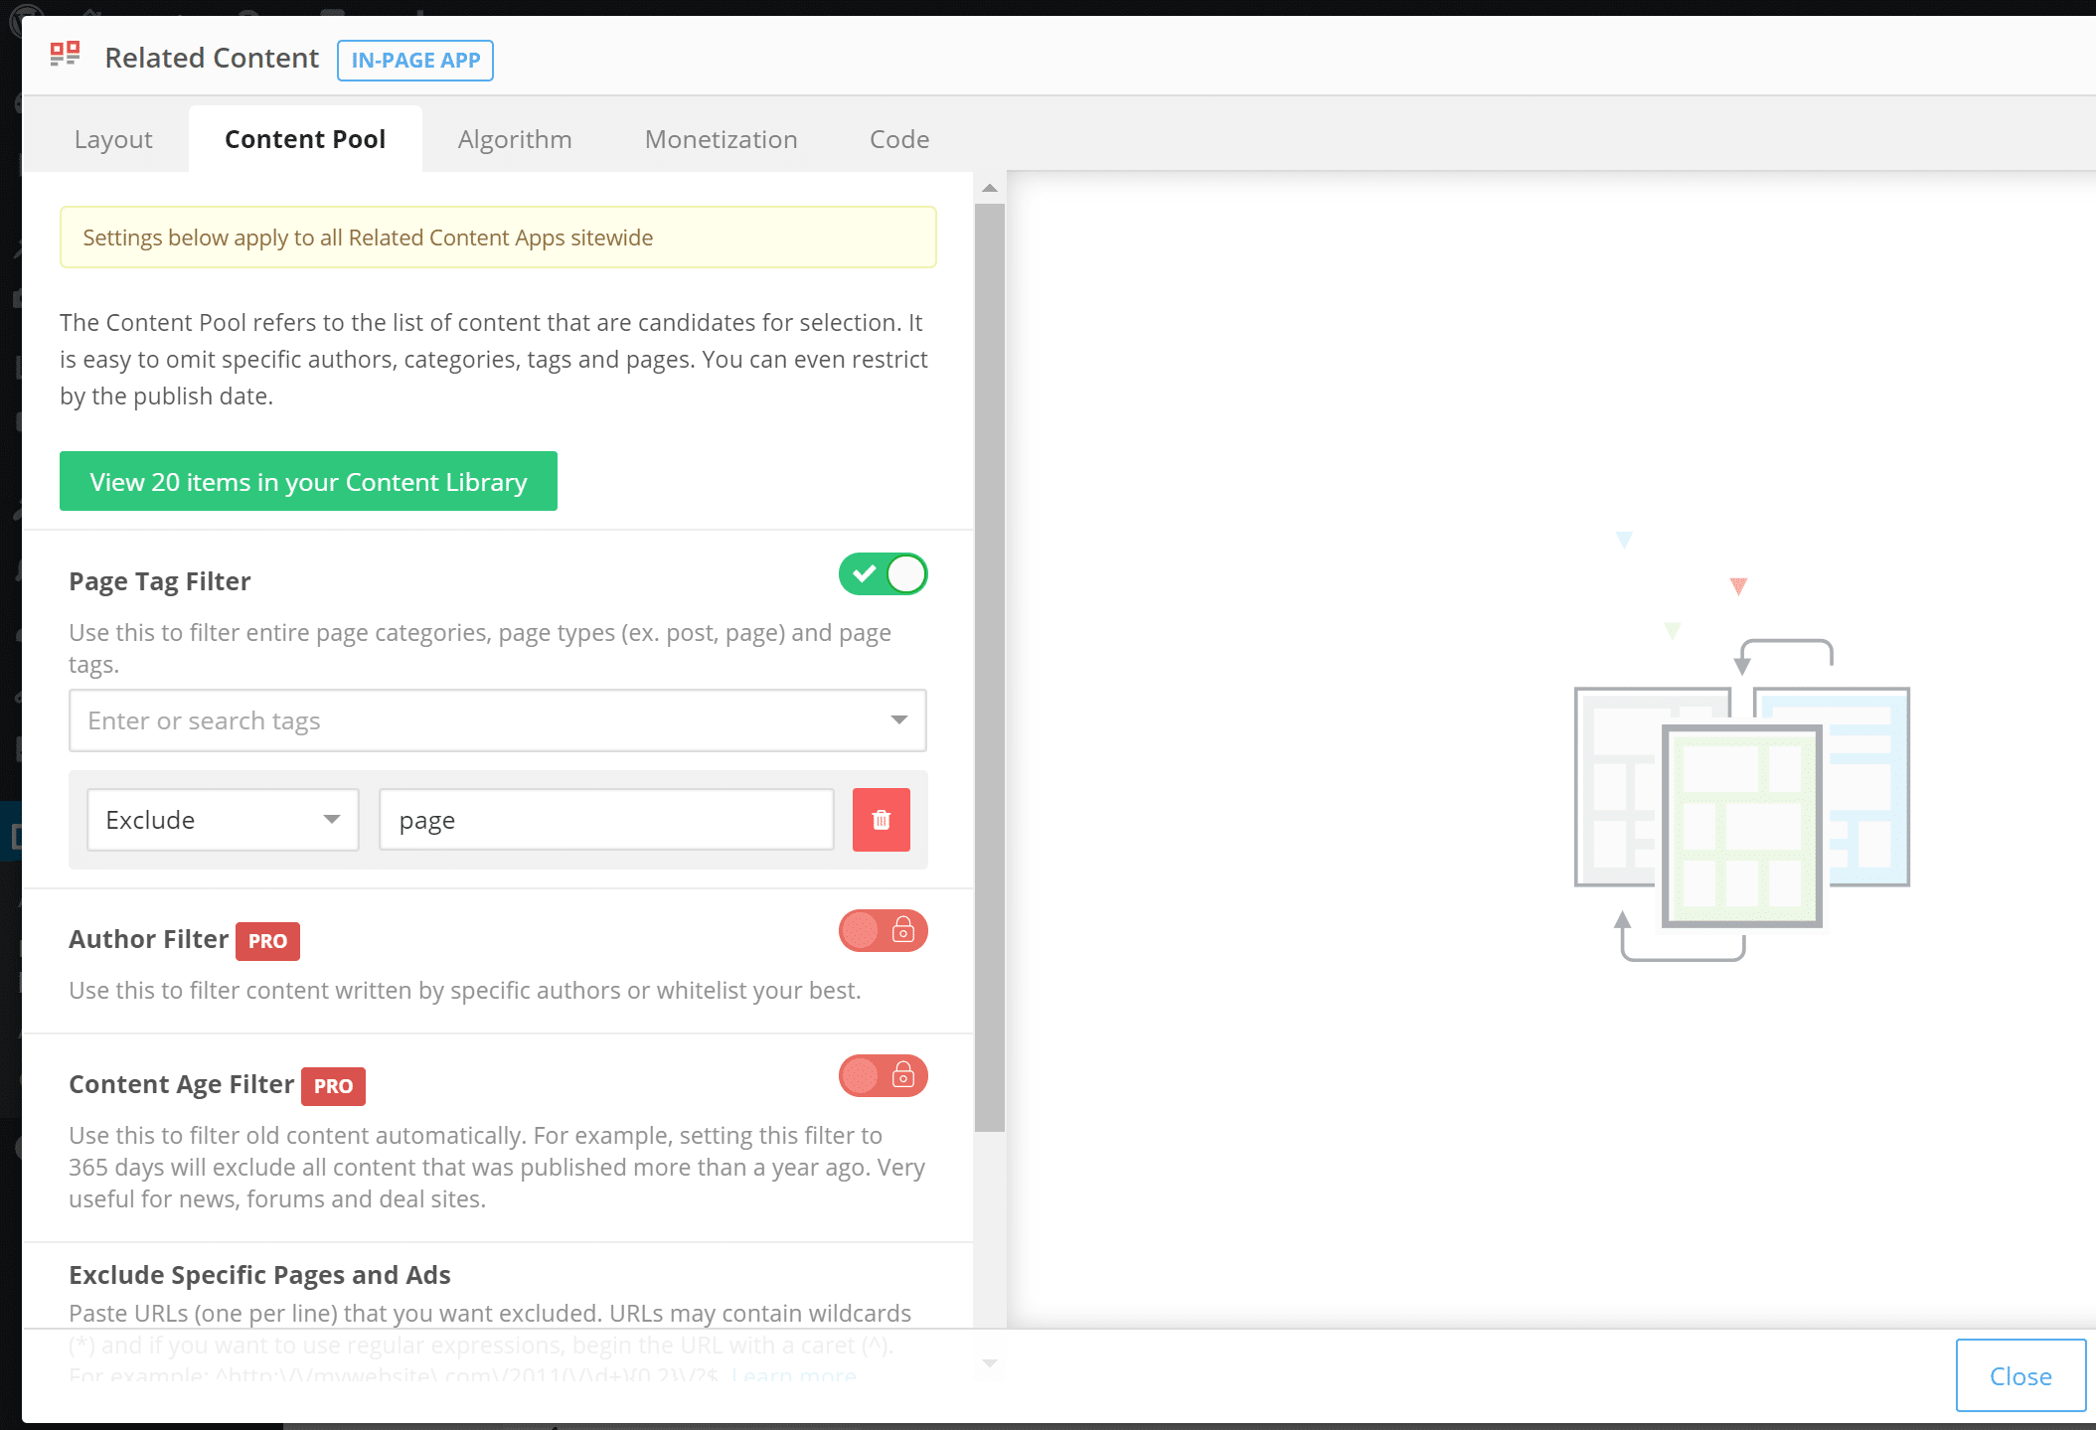Select the Monetization tab
Image resolution: width=2096 pixels, height=1430 pixels.
722,138
